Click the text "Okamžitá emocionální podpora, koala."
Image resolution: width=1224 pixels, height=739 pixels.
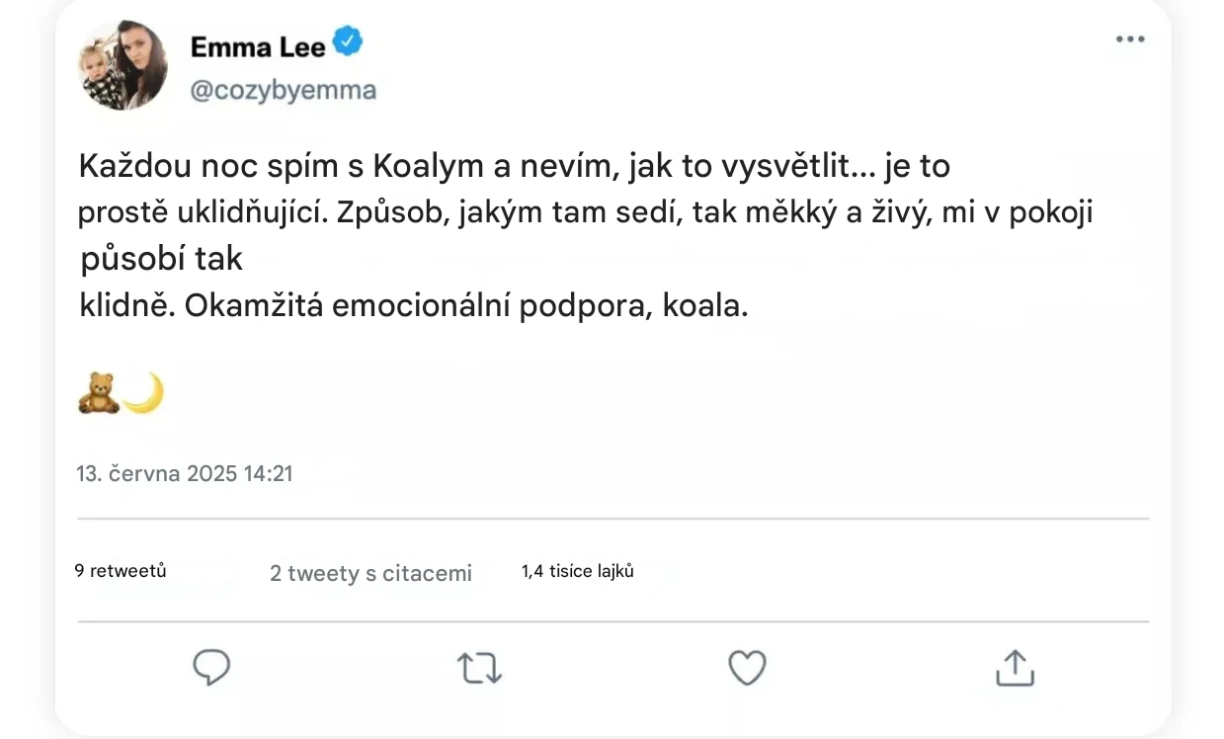click(x=466, y=306)
